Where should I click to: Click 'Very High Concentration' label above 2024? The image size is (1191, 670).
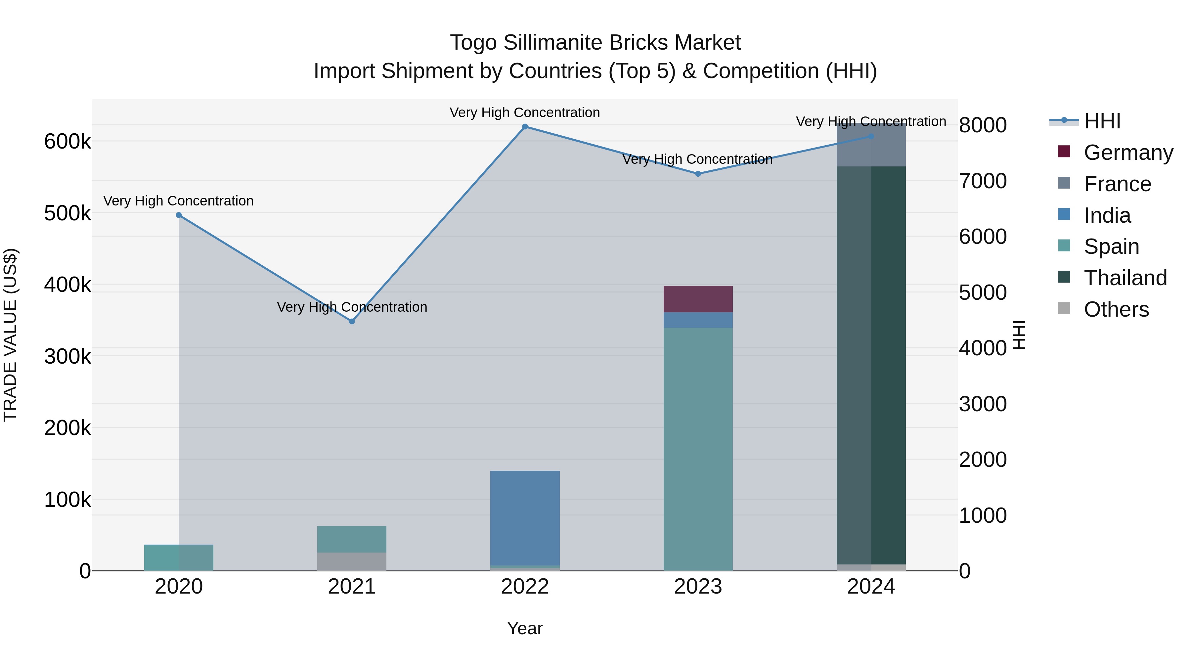tap(871, 122)
